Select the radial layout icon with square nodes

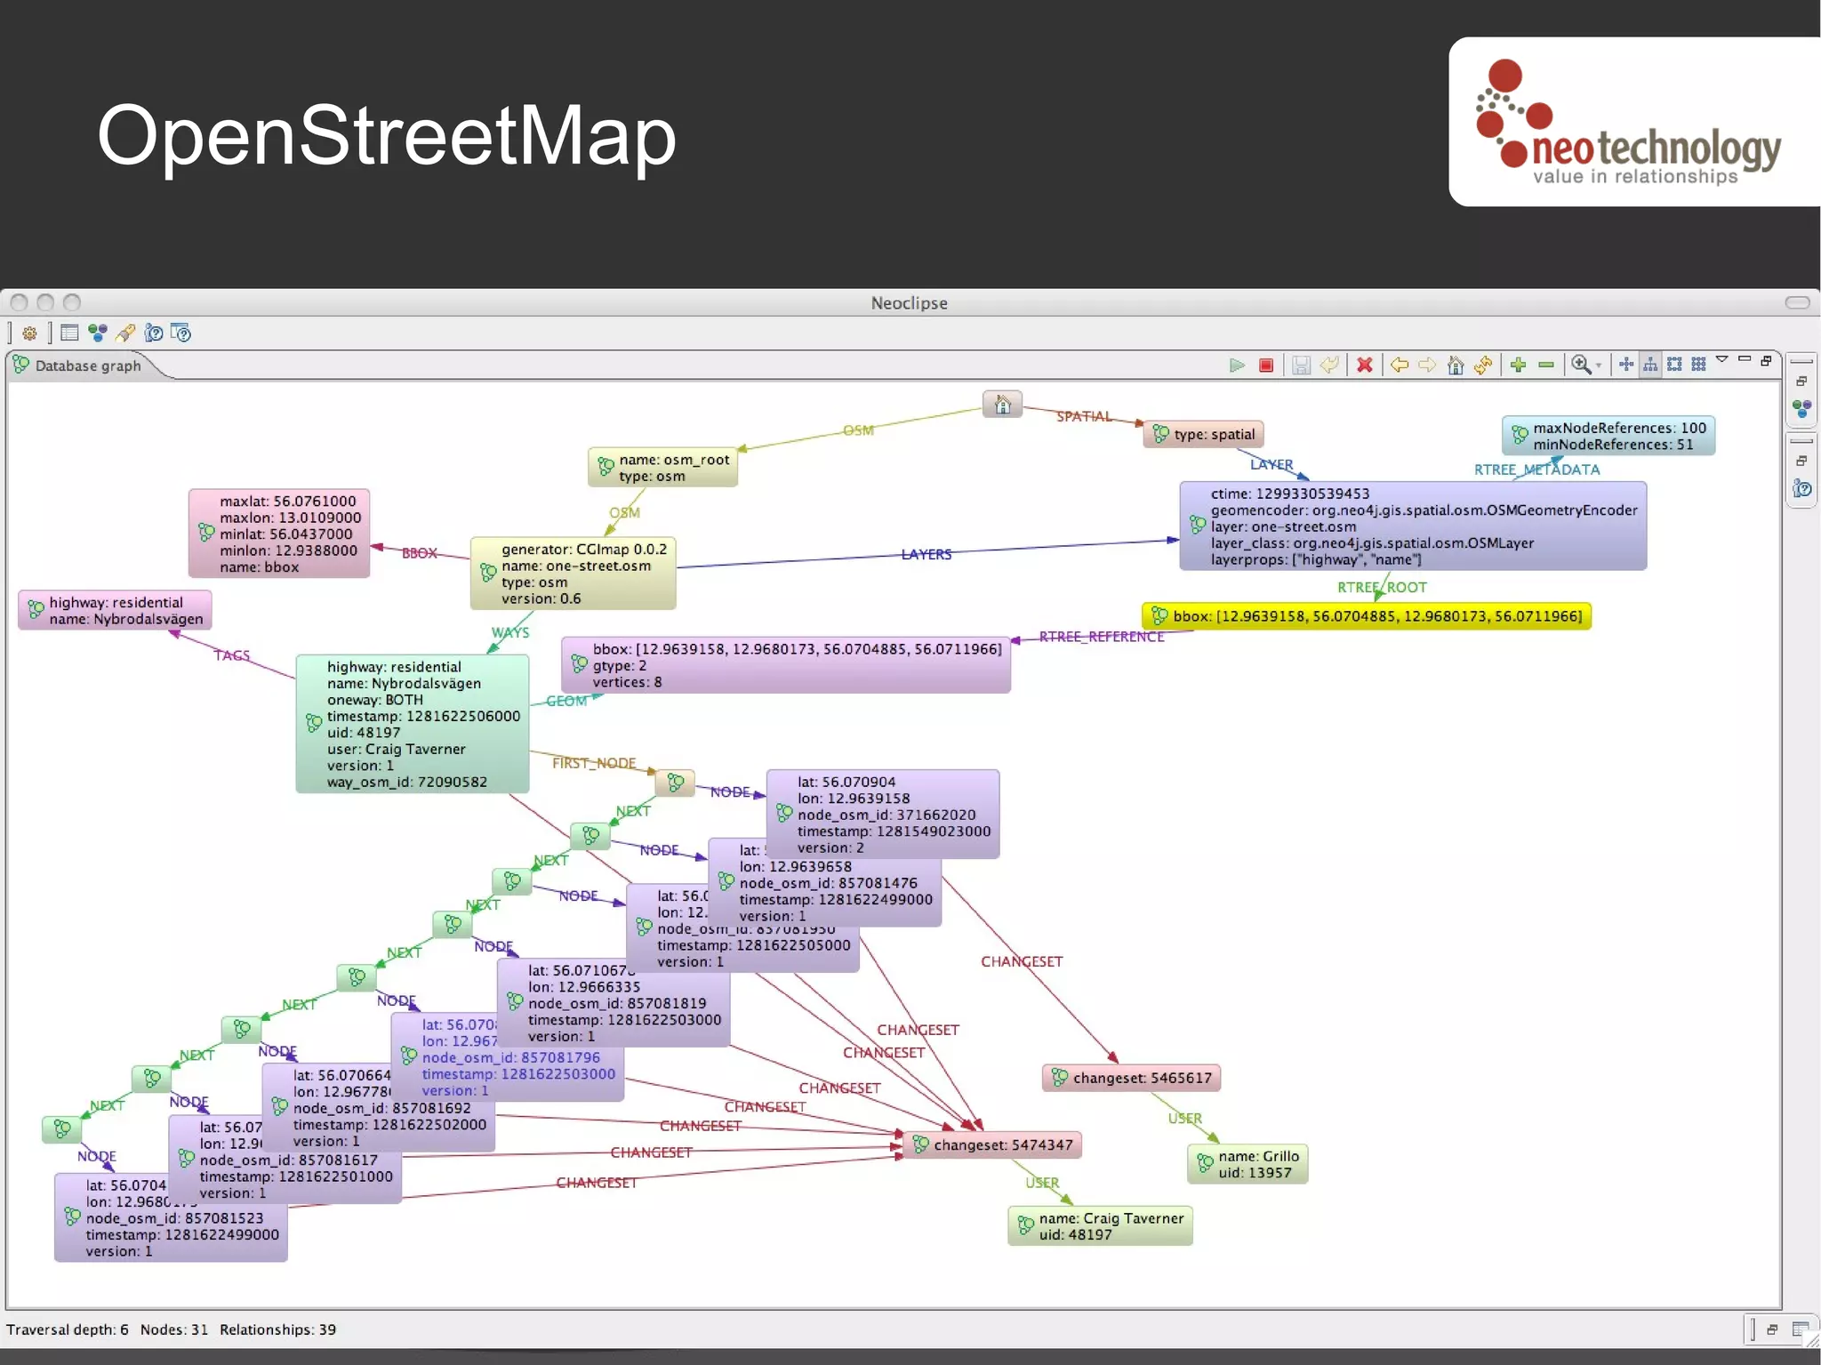point(1674,365)
